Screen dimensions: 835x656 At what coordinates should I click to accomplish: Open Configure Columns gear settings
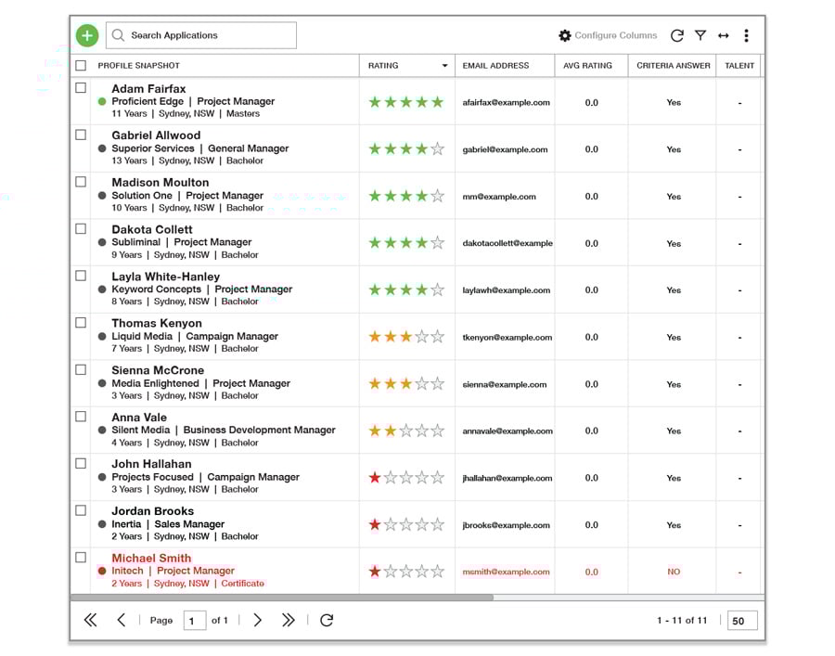point(564,35)
